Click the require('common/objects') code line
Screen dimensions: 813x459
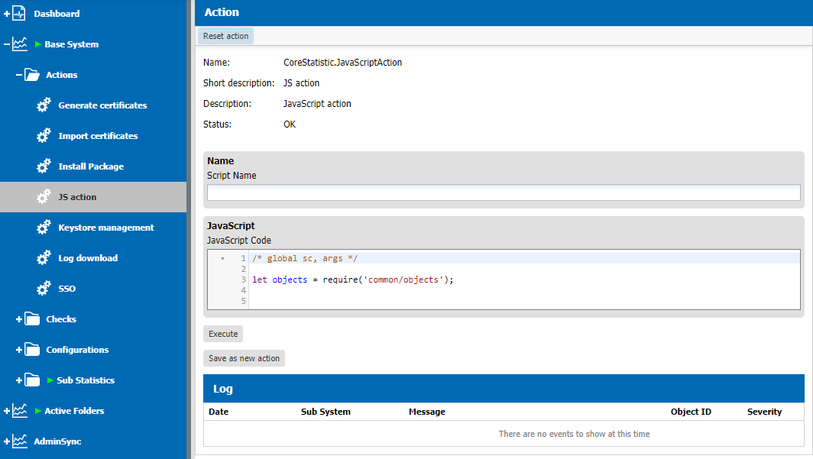[x=352, y=280]
